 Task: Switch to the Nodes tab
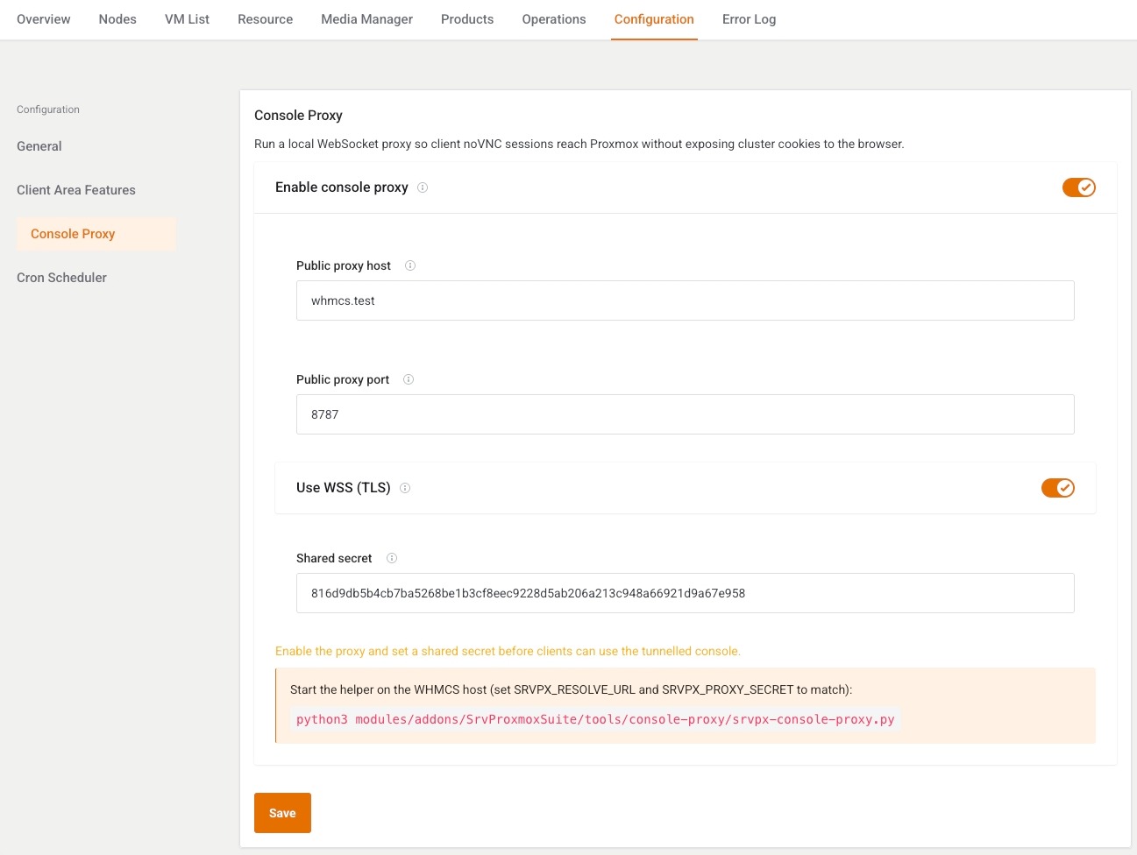(117, 19)
